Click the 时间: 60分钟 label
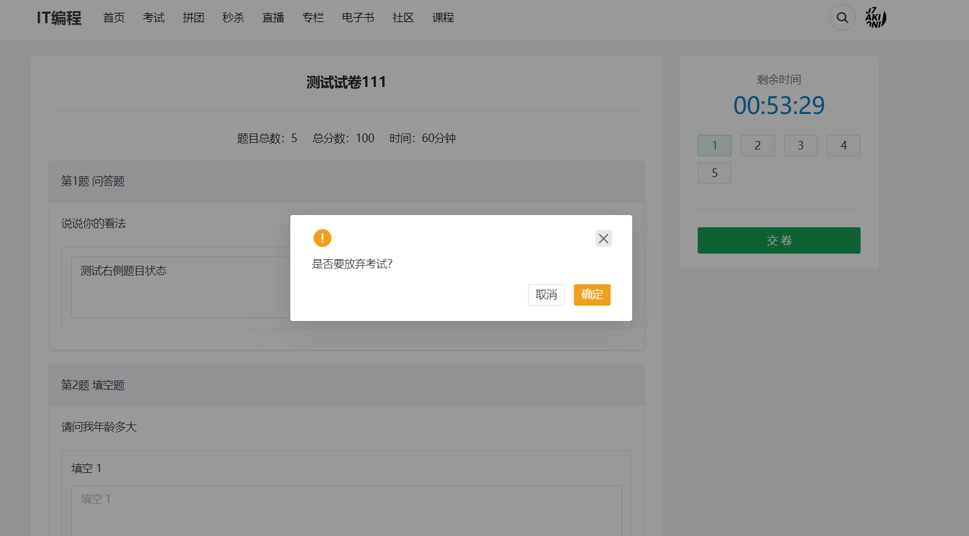This screenshot has width=969, height=536. (423, 138)
